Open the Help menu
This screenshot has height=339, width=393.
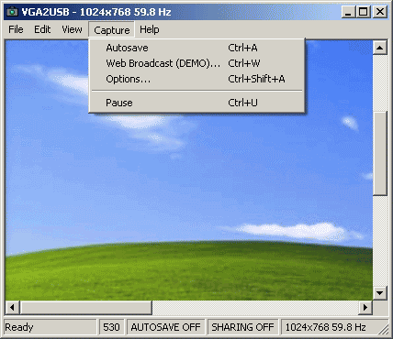150,29
